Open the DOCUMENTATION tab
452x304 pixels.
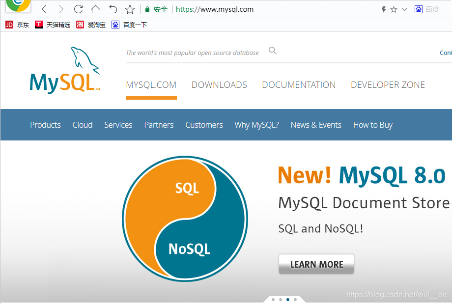coord(299,84)
